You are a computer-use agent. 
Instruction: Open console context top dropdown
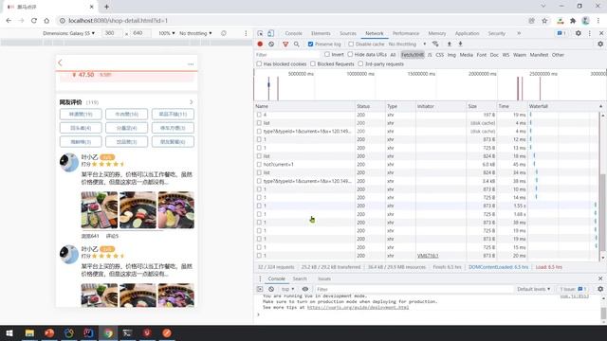(287, 289)
